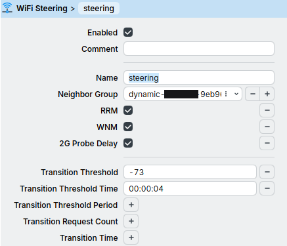Remove Transition Threshold with minus button
The height and width of the screenshot is (246, 287).
(x=267, y=172)
